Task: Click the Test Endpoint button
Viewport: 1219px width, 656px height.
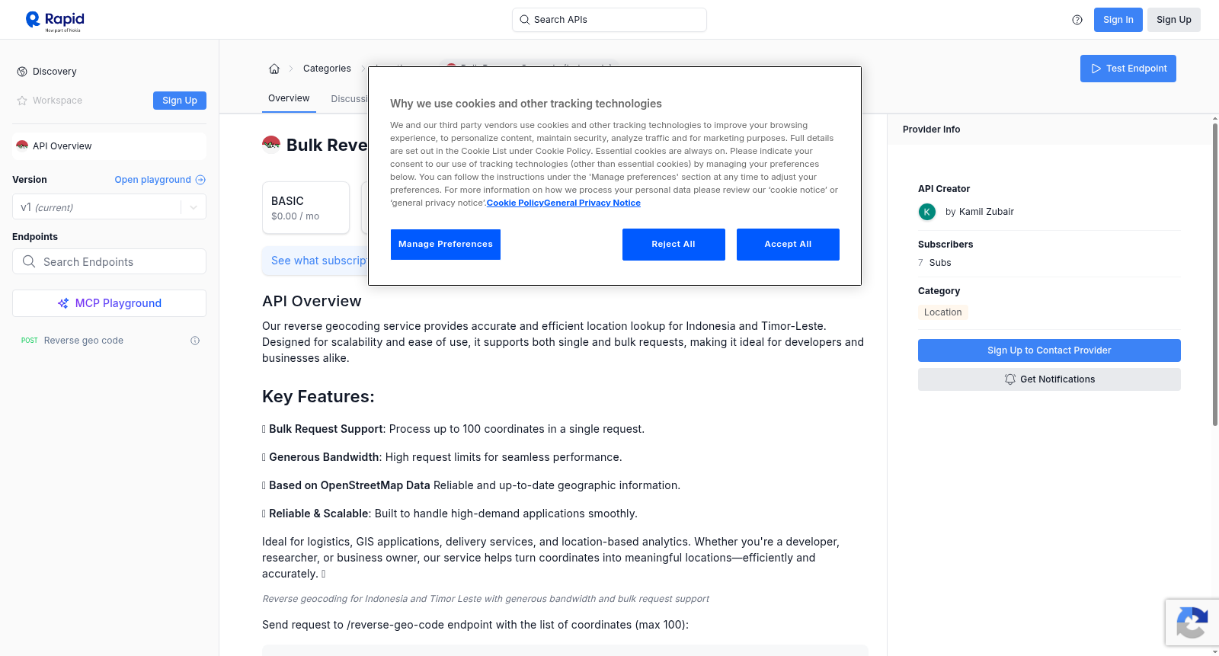Action: point(1128,69)
